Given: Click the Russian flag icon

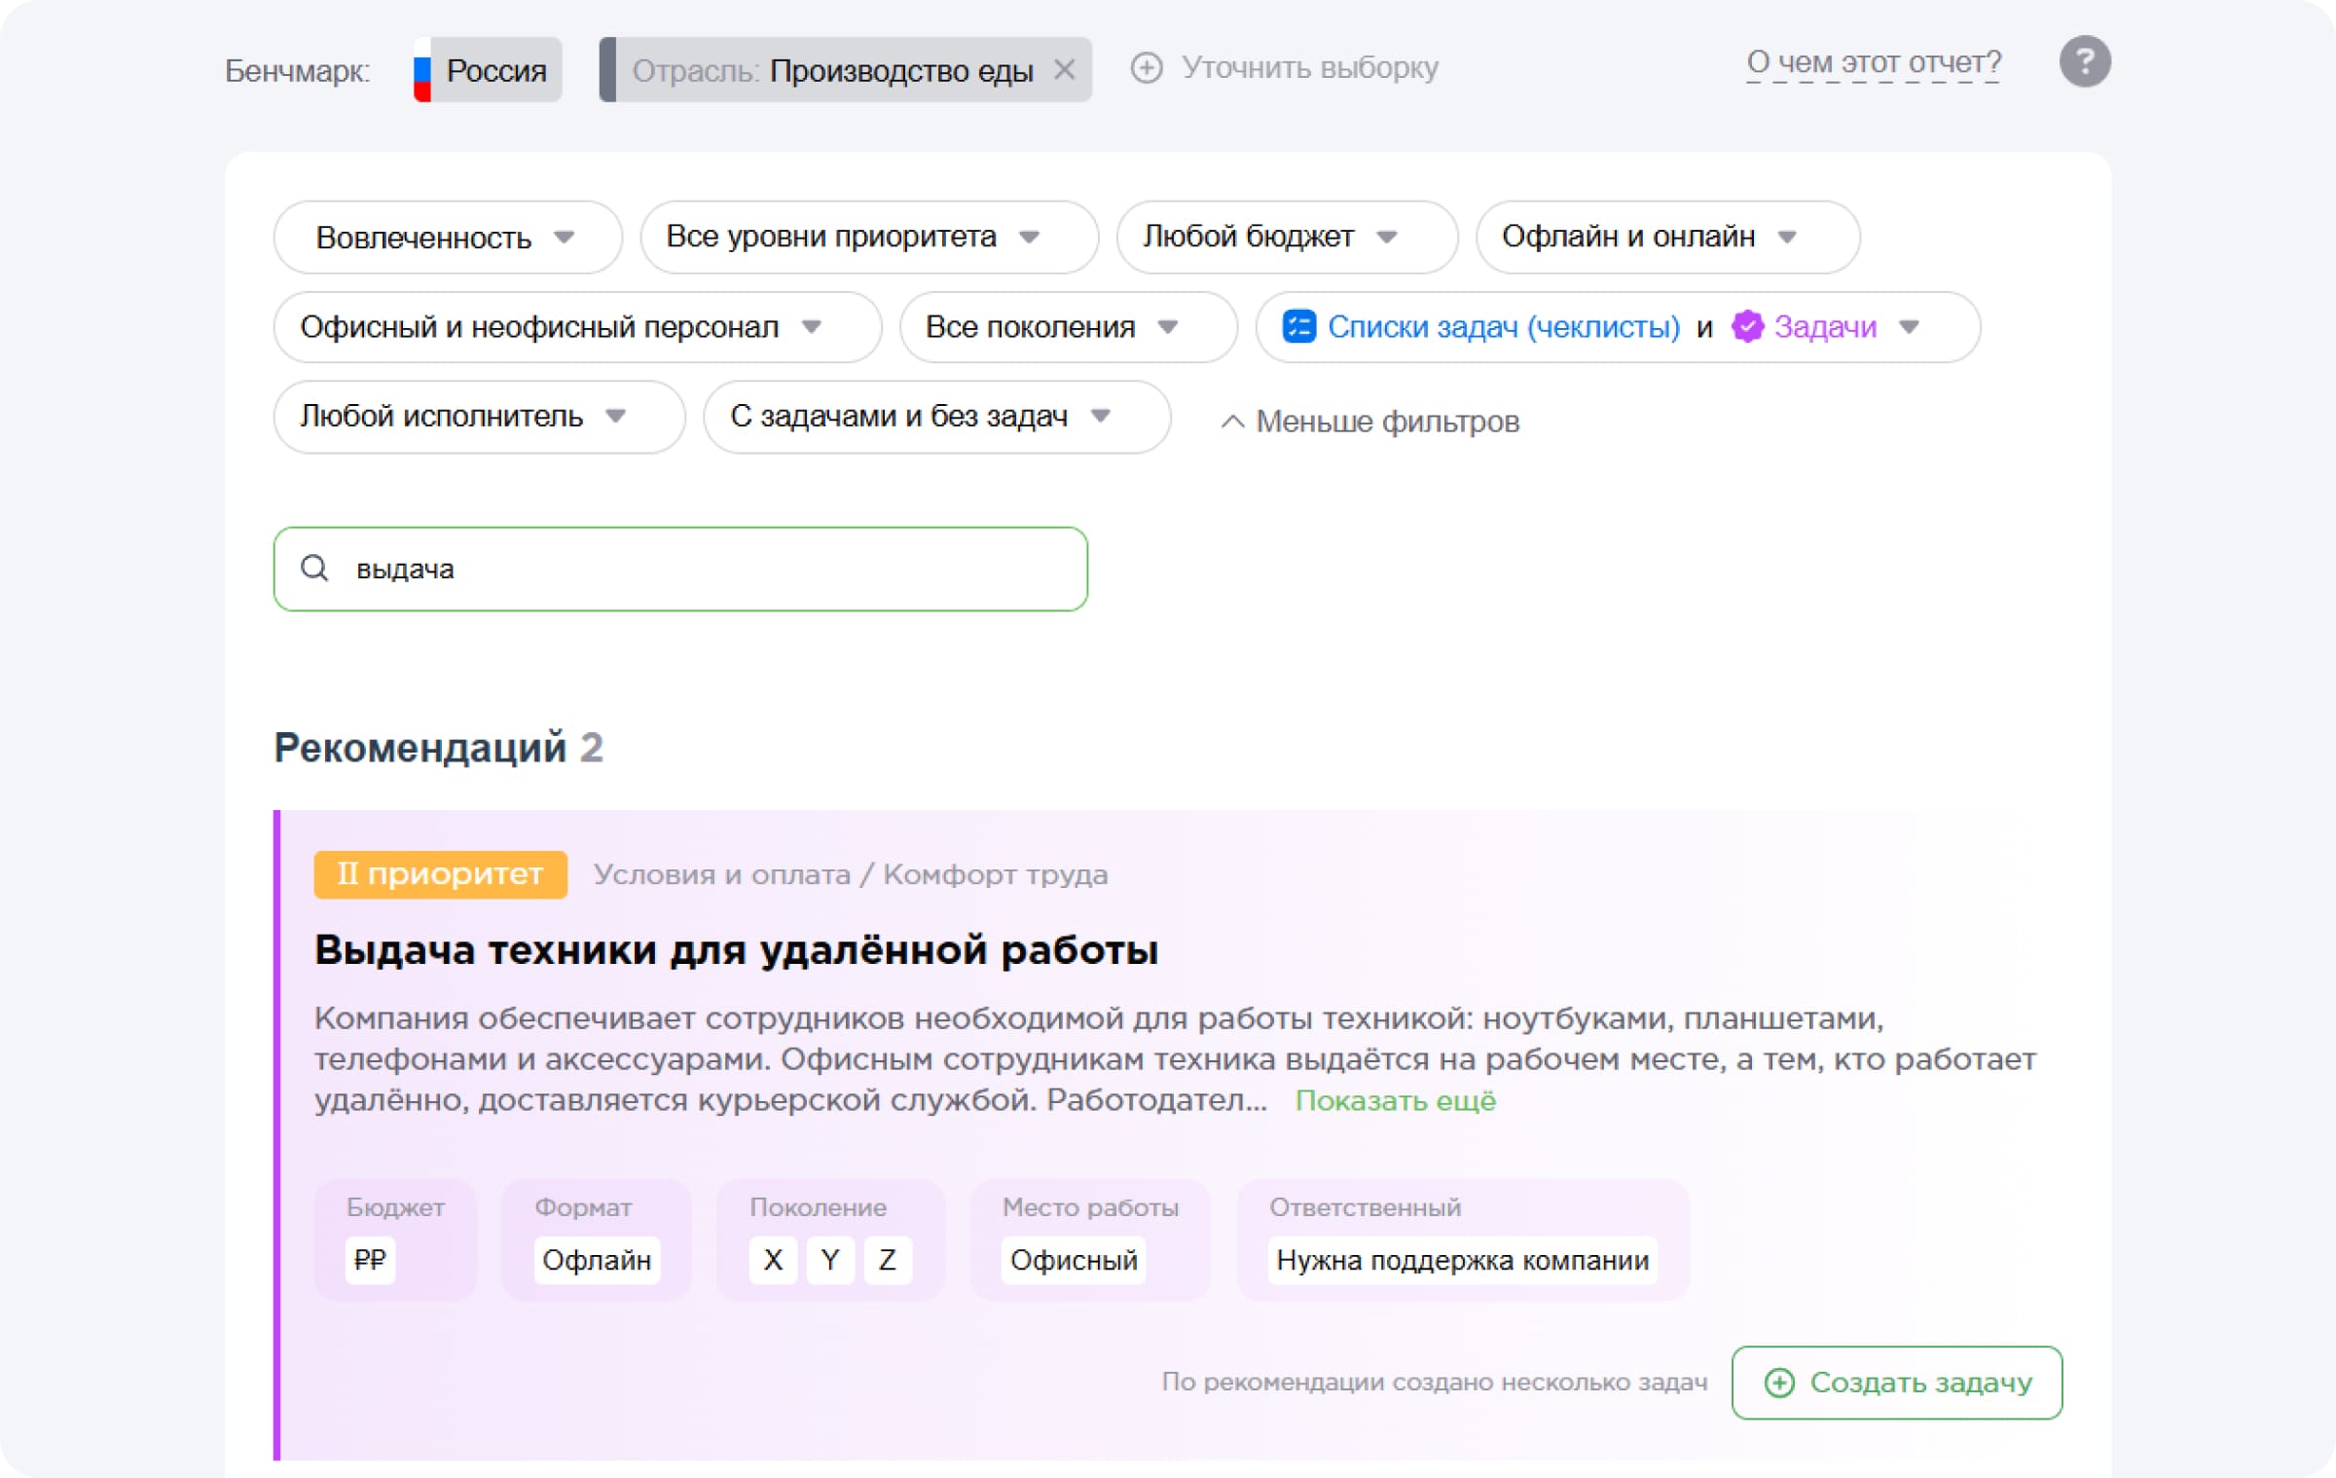Looking at the screenshot, I should click(x=422, y=70).
